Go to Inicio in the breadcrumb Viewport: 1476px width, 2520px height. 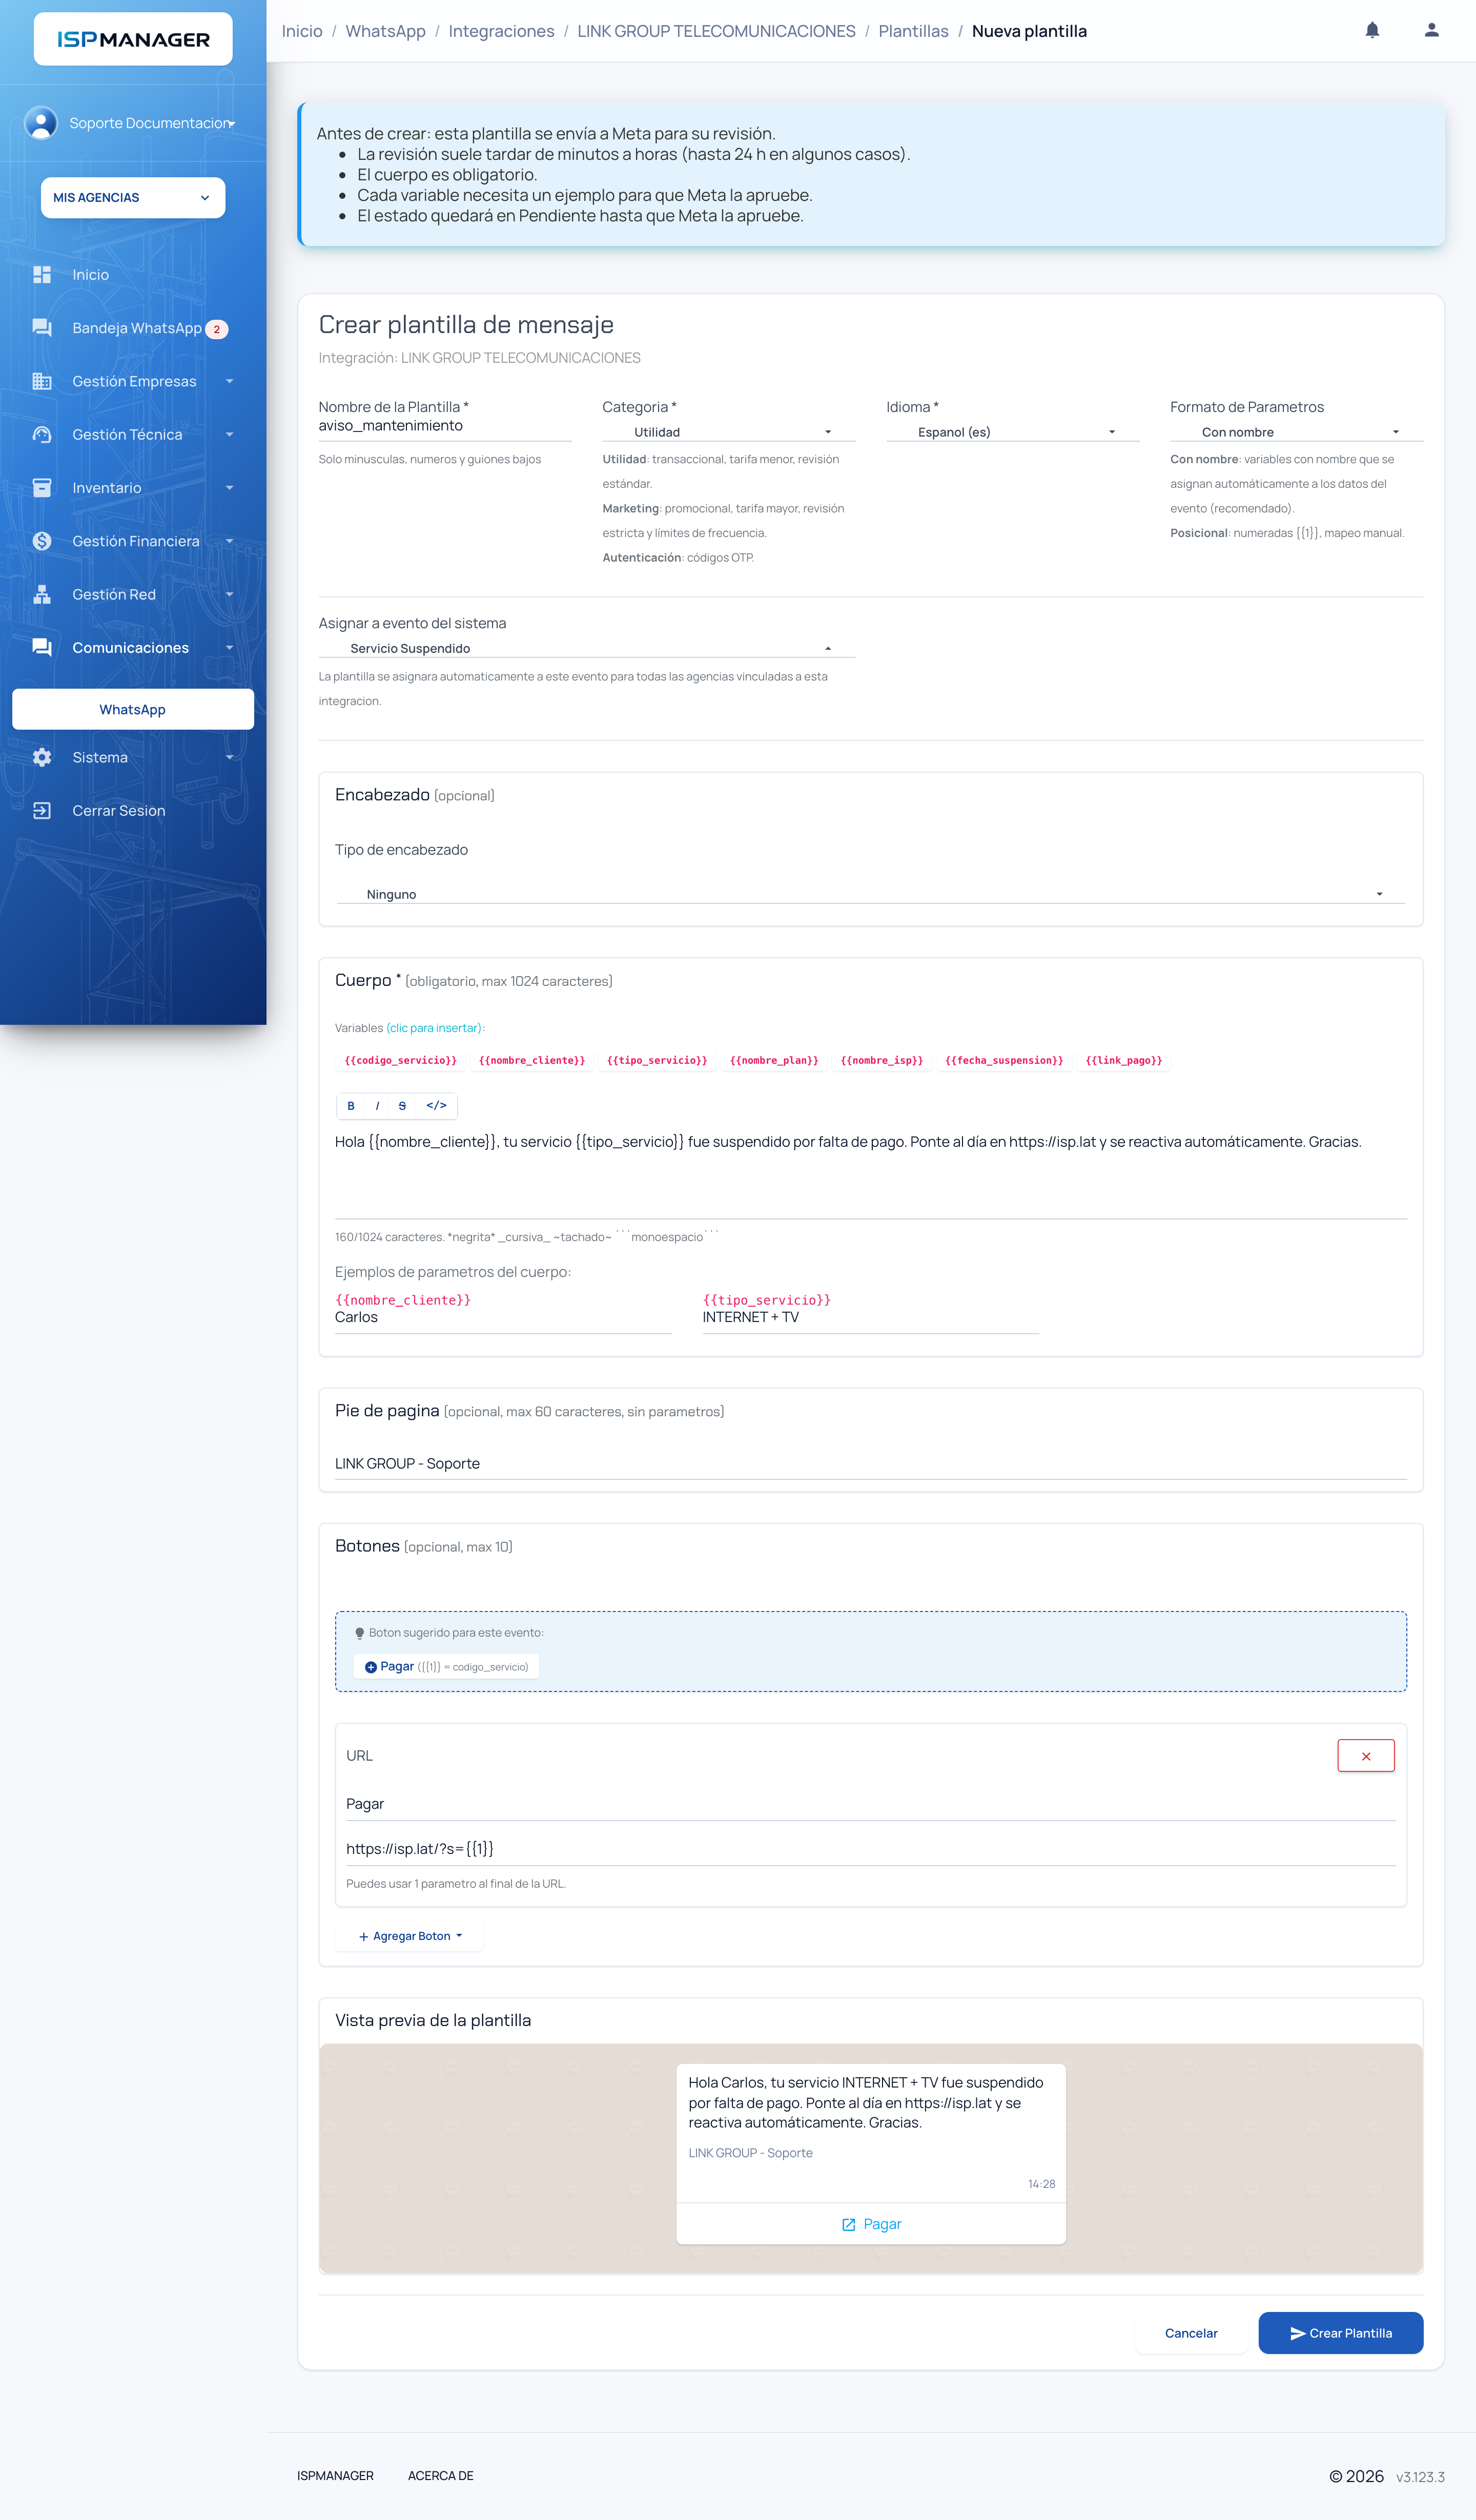click(302, 31)
